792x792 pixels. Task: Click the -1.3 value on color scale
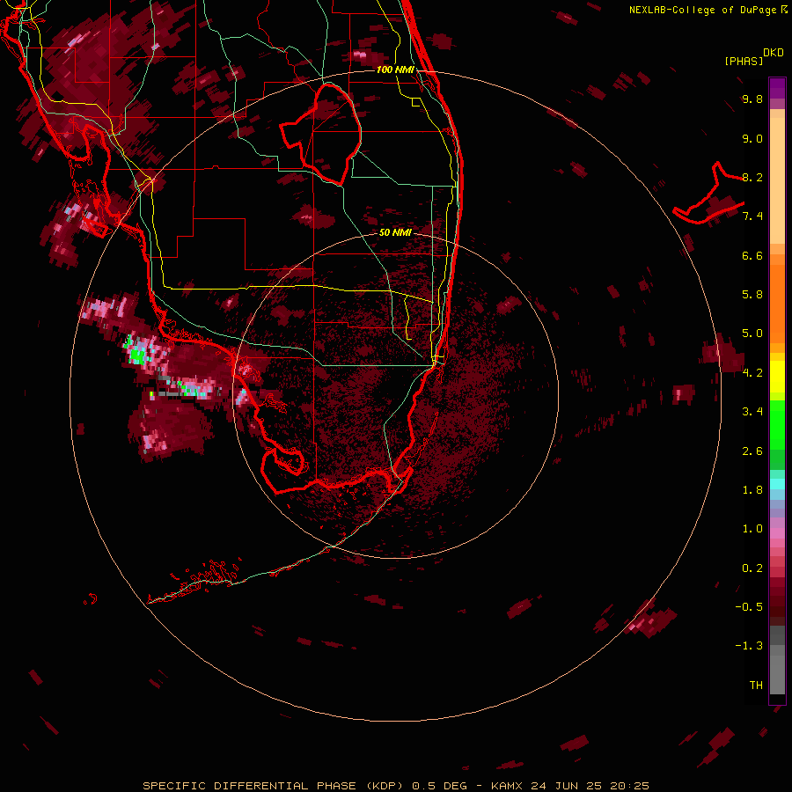[749, 646]
